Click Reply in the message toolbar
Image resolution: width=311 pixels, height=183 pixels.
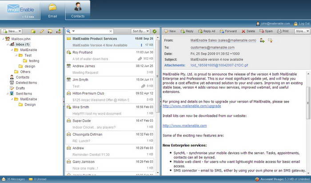pyautogui.click(x=187, y=31)
